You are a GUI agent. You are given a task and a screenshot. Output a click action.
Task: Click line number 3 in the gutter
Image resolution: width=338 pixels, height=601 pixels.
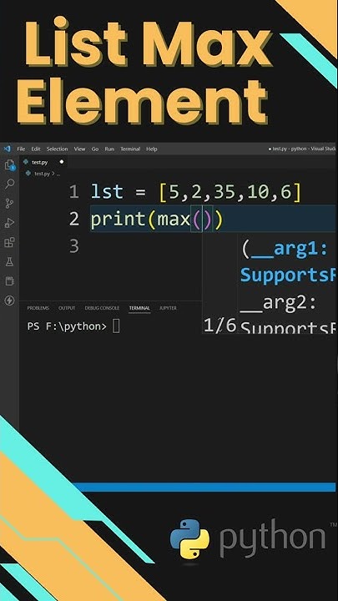click(x=74, y=246)
